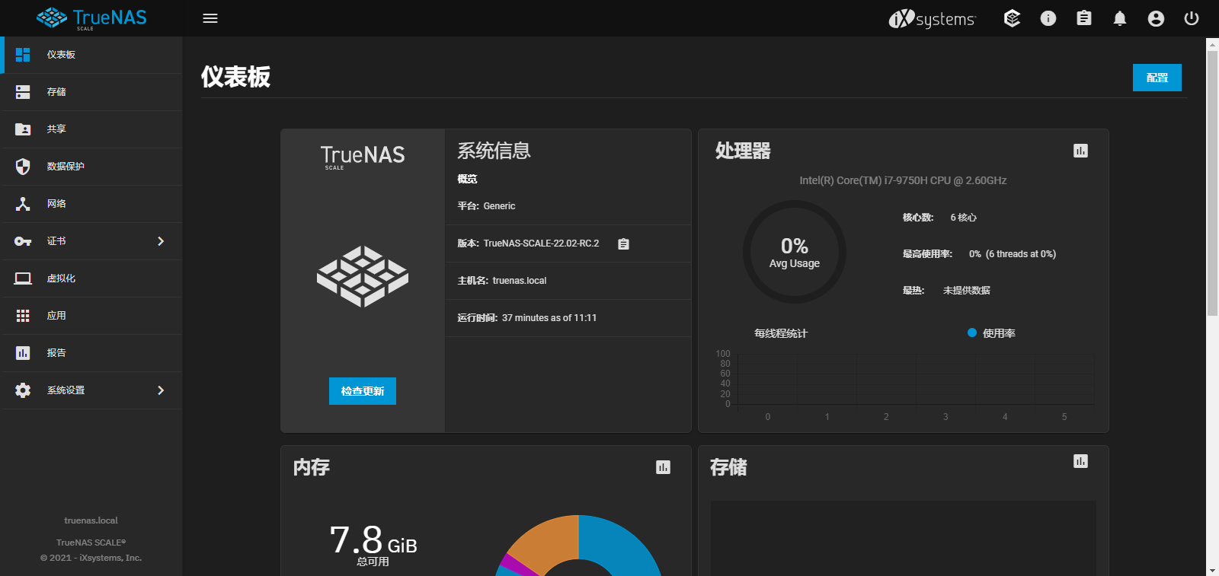Click the 处理器 widget title

tap(743, 151)
